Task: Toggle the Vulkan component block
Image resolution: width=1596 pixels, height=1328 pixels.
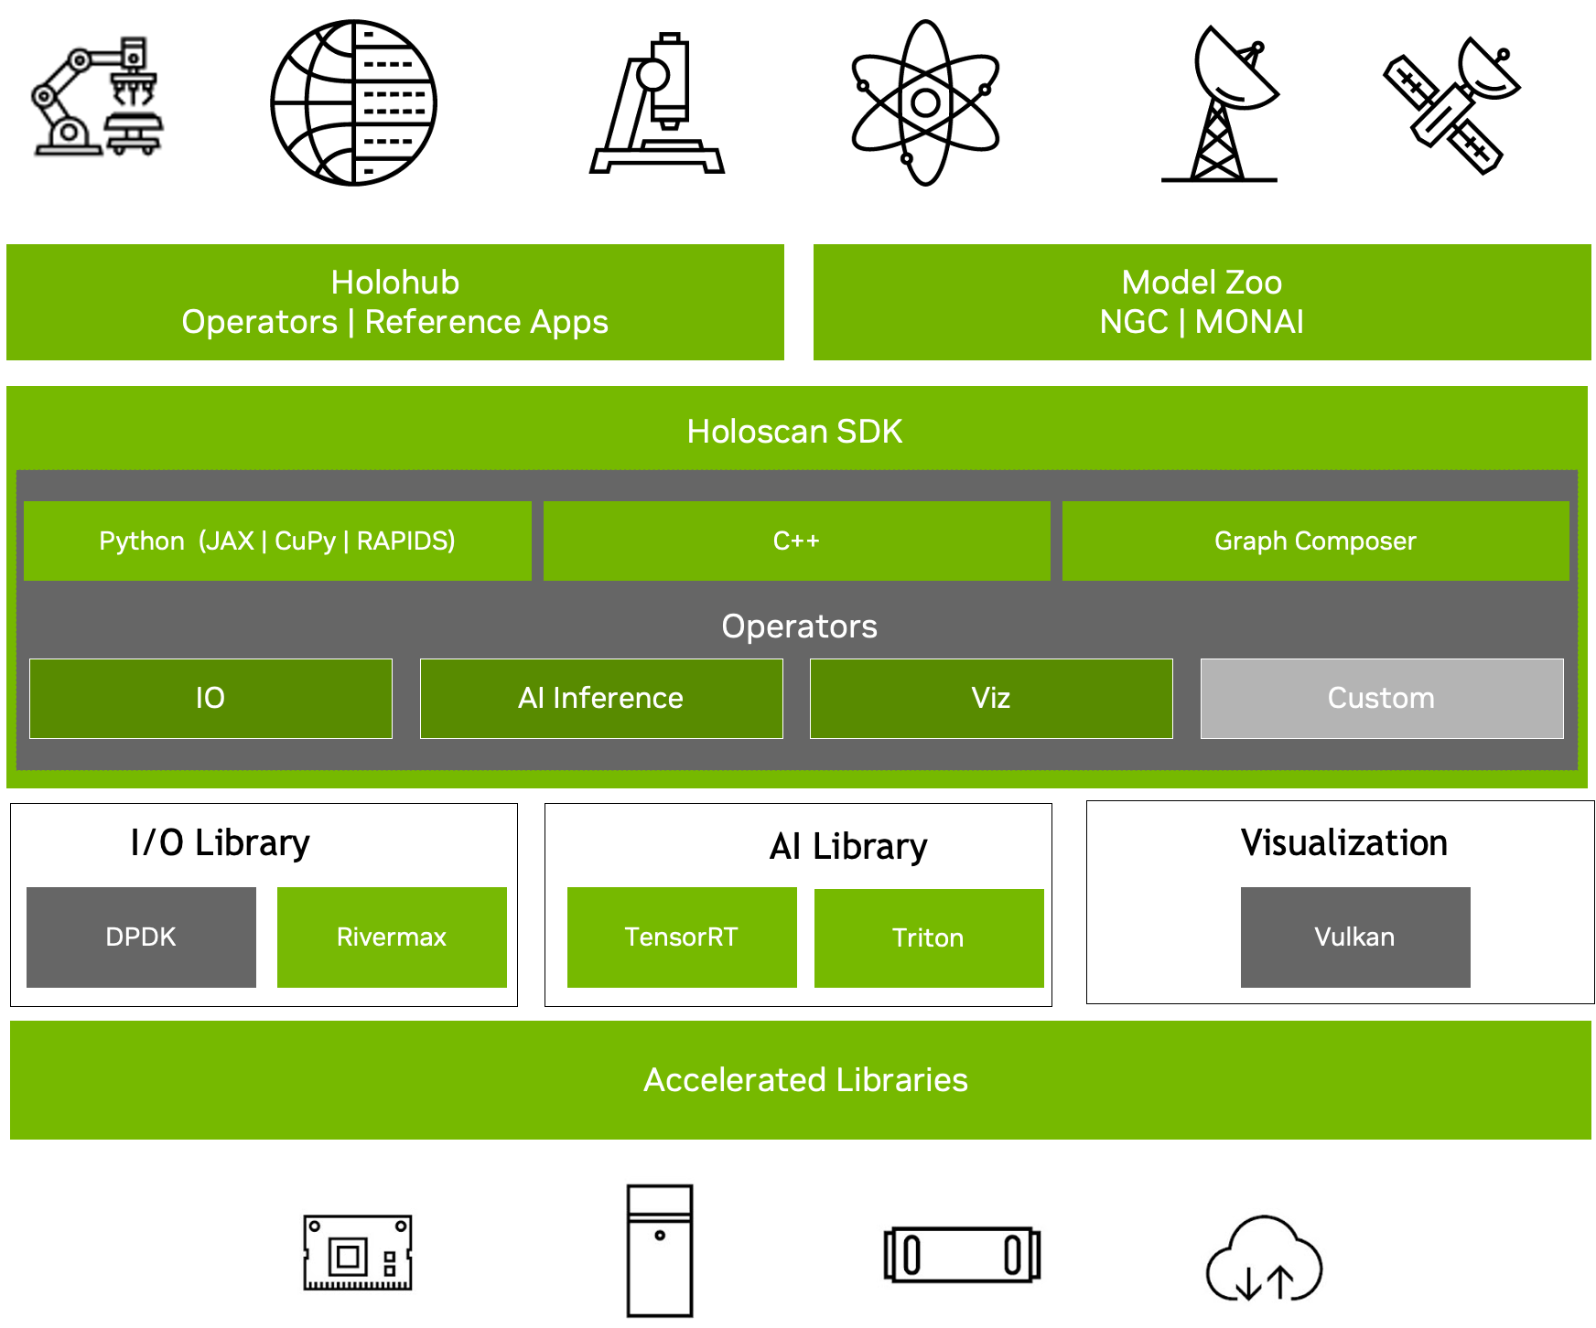Action: [x=1354, y=937]
